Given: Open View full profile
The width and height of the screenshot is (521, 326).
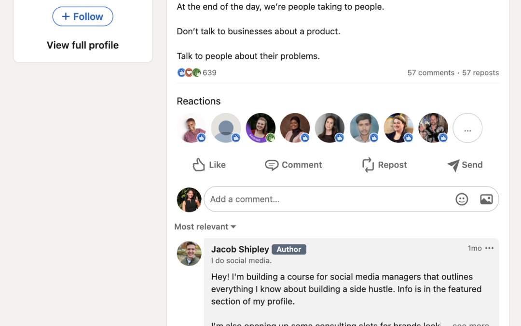Looking at the screenshot, I should 82,45.
